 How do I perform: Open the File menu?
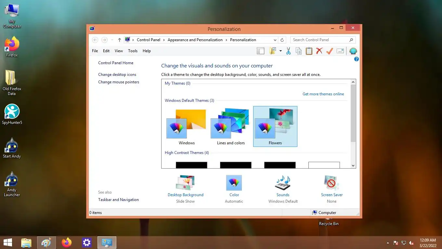[95, 51]
